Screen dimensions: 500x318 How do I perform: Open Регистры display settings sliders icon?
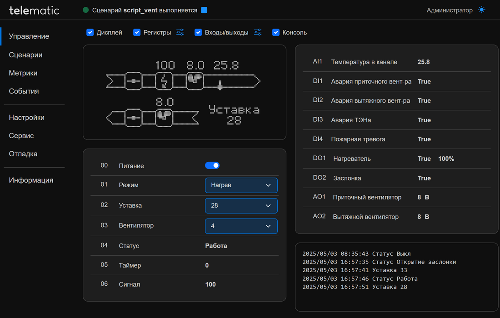coord(180,32)
